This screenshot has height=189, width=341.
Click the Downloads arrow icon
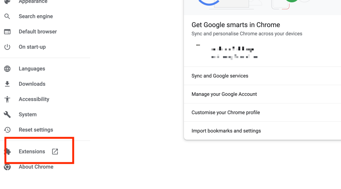(x=7, y=84)
